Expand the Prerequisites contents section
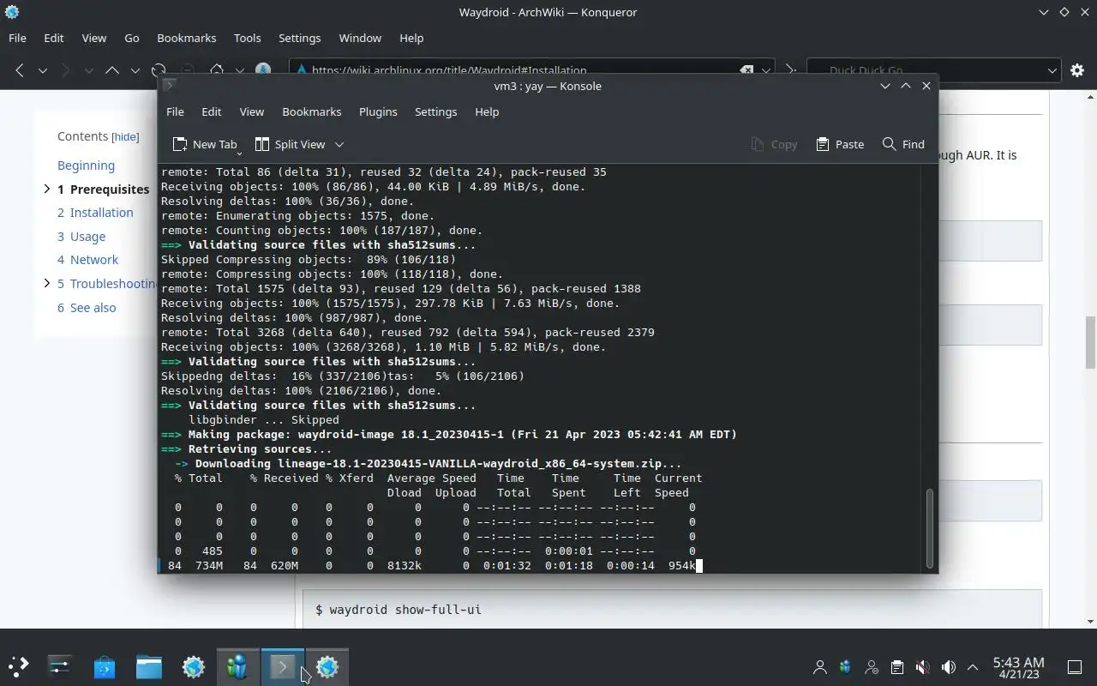Viewport: 1097px width, 686px height. click(47, 189)
